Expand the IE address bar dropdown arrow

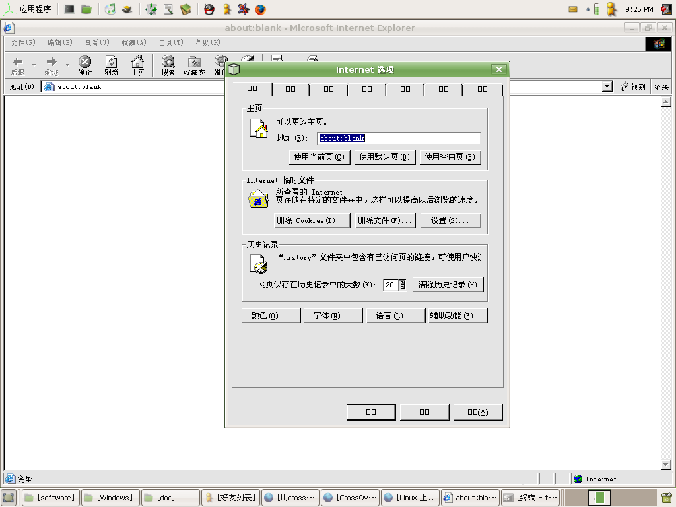point(607,86)
